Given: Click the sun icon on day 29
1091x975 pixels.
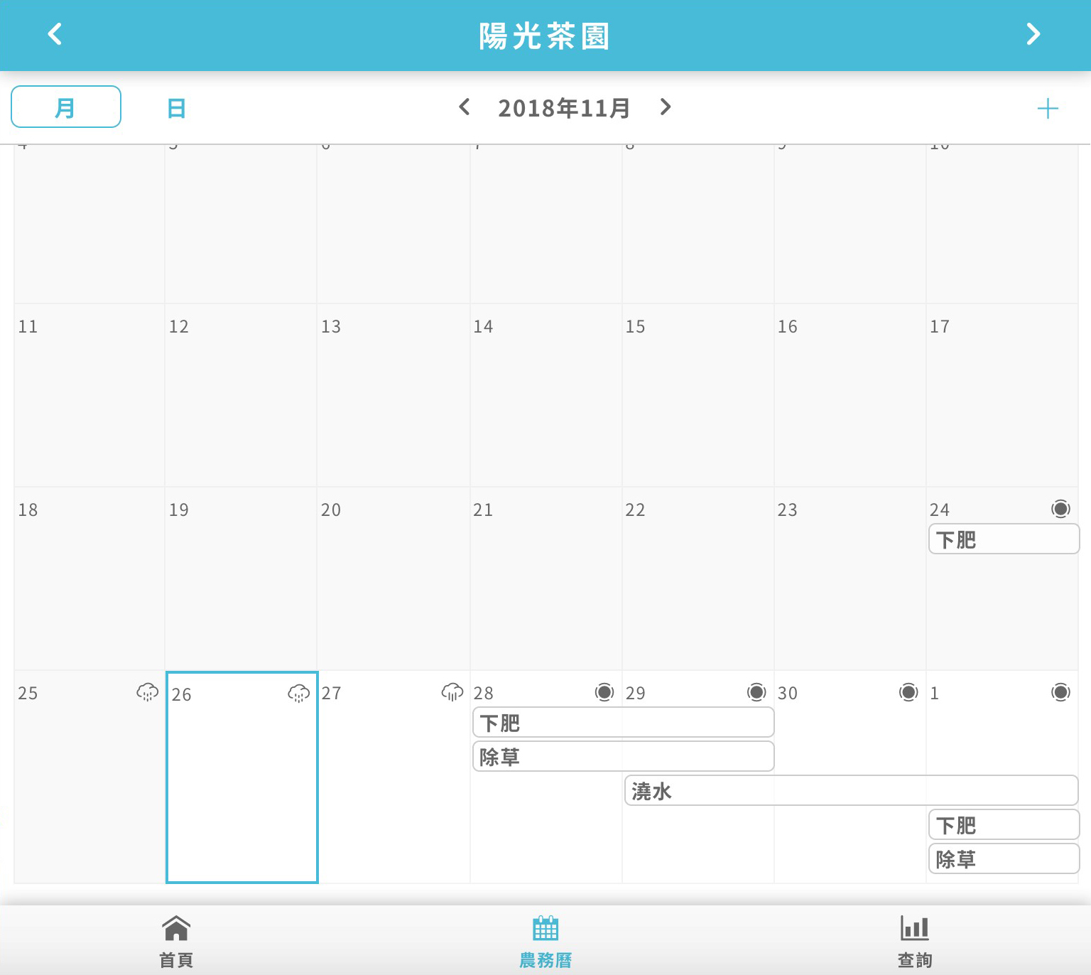Looking at the screenshot, I should (x=756, y=692).
